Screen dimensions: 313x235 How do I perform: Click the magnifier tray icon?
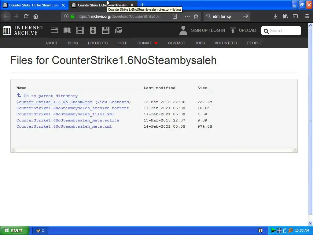[290, 231]
